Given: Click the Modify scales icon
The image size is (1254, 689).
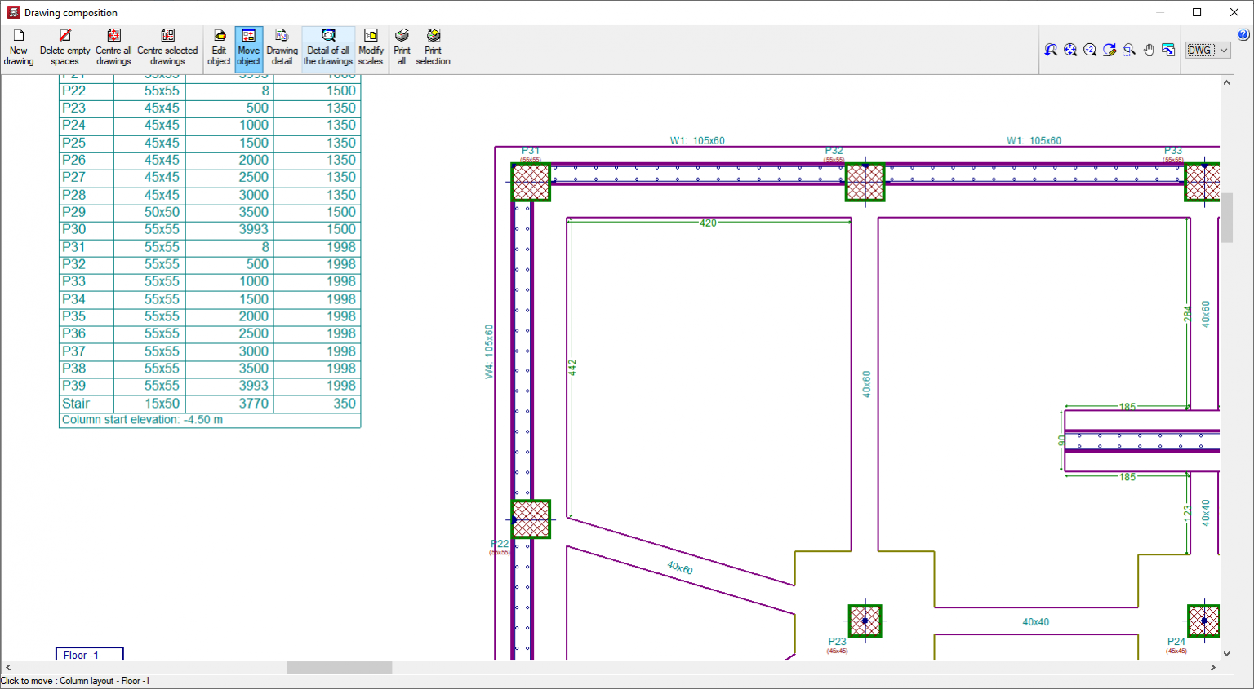Looking at the screenshot, I should pos(371,48).
